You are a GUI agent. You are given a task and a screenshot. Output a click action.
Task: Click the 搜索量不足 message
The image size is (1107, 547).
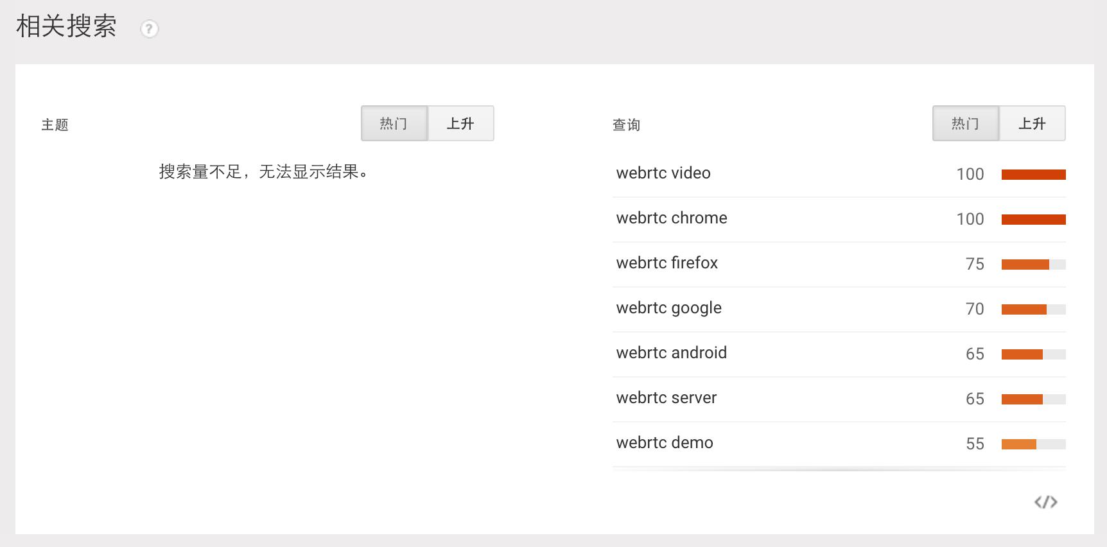264,172
